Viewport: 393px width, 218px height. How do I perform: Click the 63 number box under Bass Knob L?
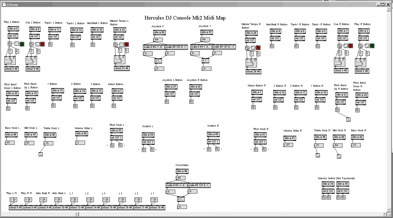pos(9,142)
